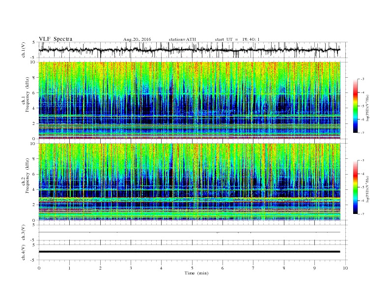
Task: Click the 4 kHz tick label on ch.1 axis
Action: click(x=34, y=108)
